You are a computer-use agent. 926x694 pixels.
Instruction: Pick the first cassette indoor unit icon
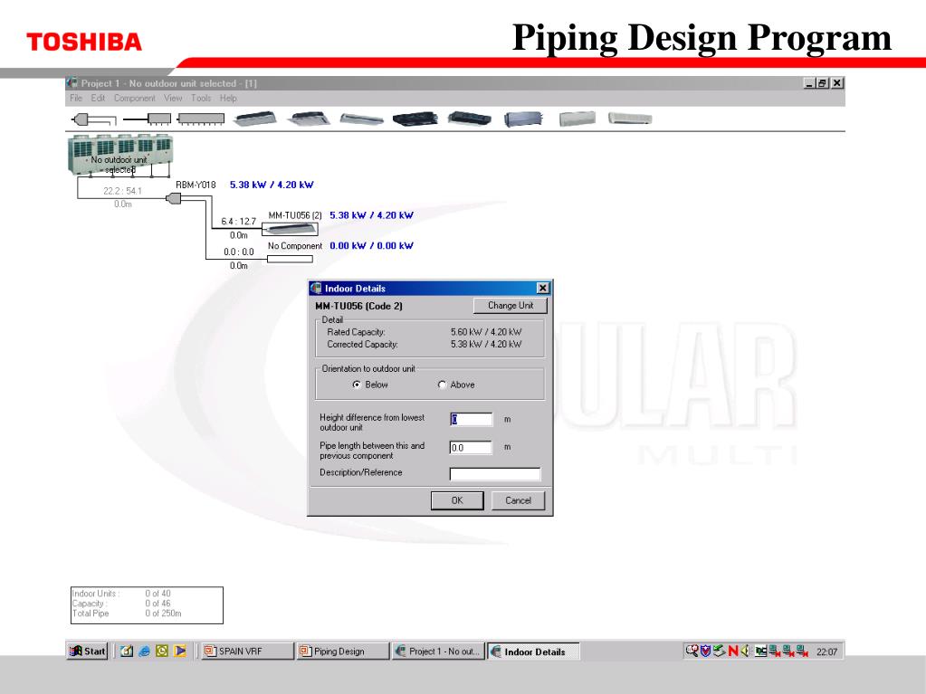(254, 119)
